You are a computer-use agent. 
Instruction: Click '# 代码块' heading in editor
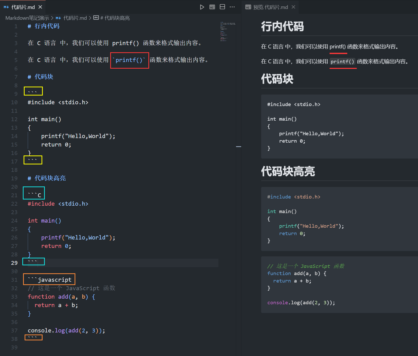click(40, 77)
